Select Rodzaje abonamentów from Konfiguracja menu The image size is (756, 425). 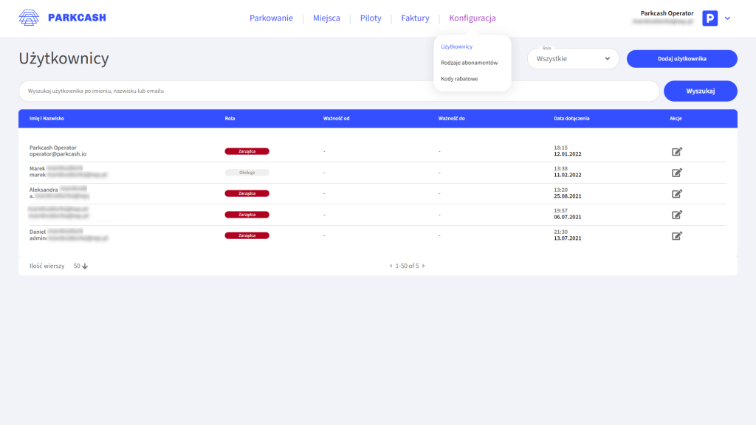[x=469, y=63]
